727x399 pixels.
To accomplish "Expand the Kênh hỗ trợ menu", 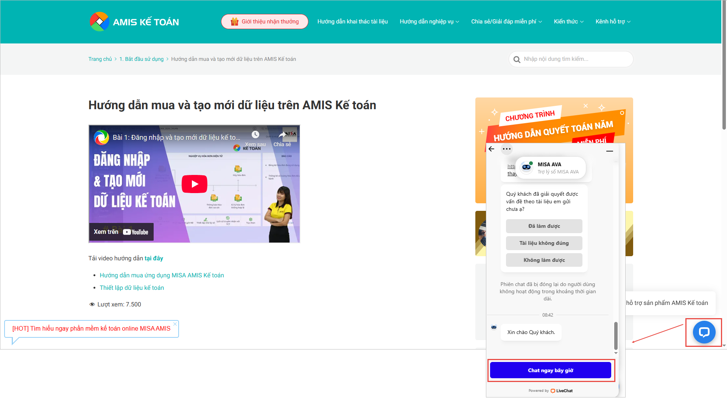I will [613, 22].
